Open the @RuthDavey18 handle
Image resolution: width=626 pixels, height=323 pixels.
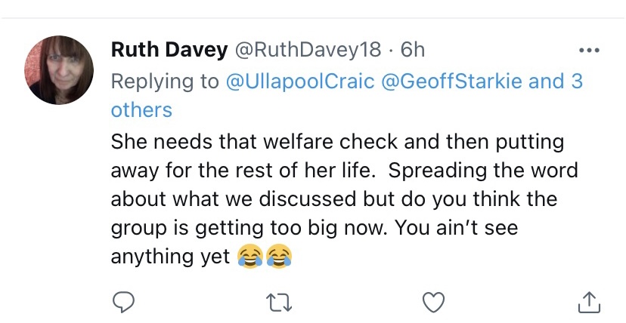click(x=308, y=51)
